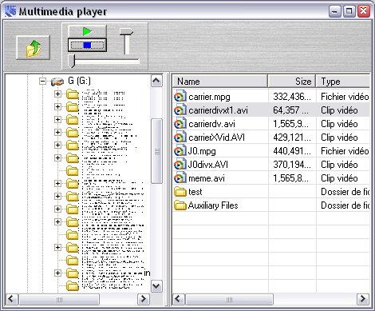Click the meme.avi file name

207,178
